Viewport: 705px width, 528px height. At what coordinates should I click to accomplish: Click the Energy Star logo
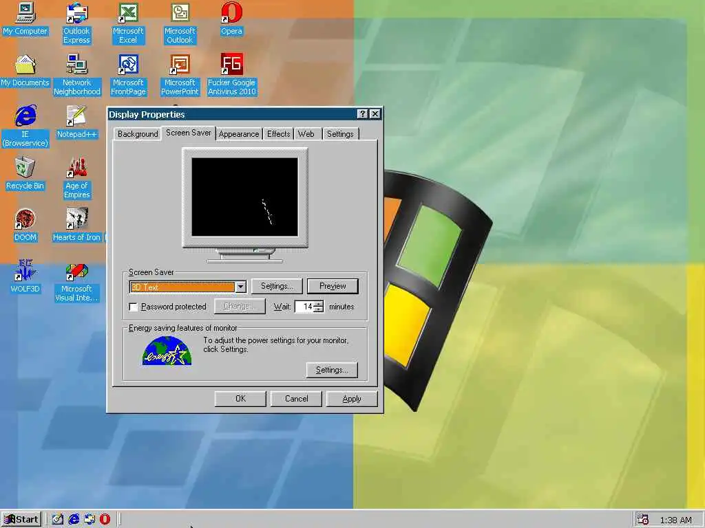pos(167,351)
